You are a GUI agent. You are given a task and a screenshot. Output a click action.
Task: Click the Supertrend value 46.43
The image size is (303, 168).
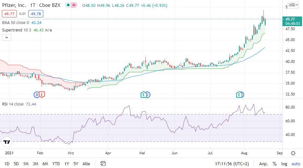38,30
